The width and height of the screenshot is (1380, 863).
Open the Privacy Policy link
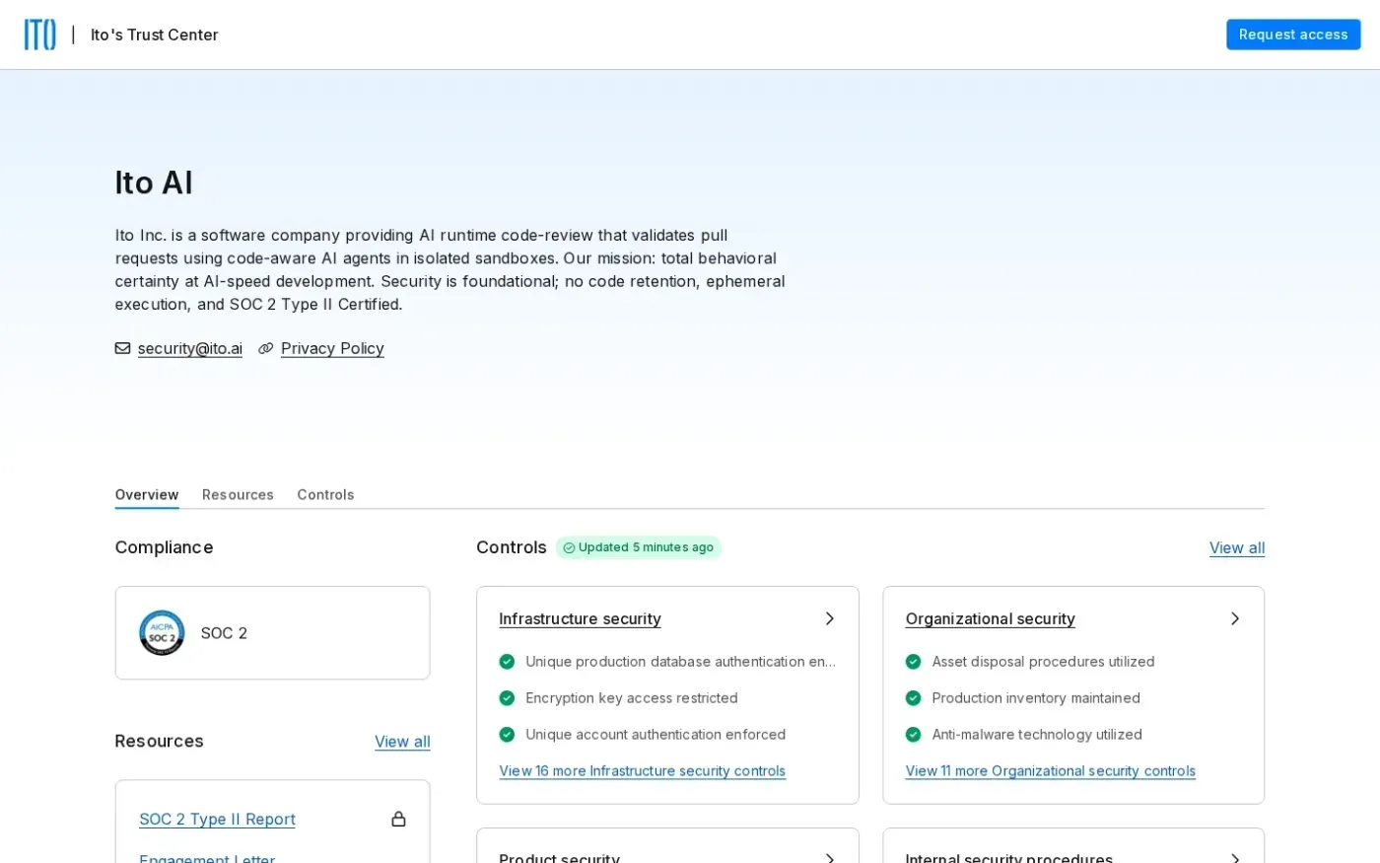(x=332, y=348)
